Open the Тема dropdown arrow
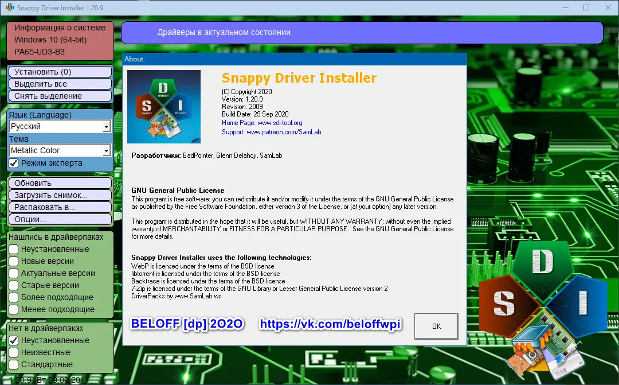 pyautogui.click(x=106, y=150)
